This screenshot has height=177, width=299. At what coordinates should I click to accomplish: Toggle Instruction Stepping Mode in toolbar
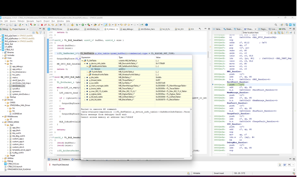pyautogui.click(x=61, y=25)
